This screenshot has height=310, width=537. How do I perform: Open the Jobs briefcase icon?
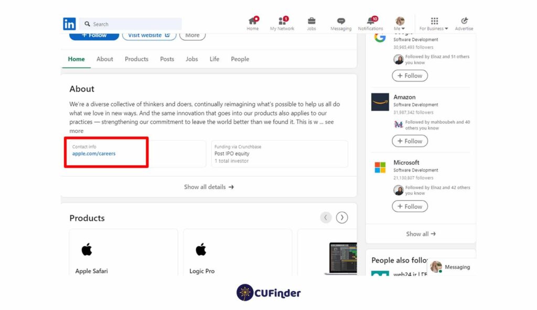312,24
